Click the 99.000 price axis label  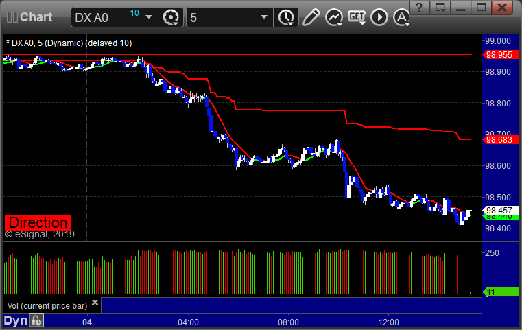pos(498,41)
